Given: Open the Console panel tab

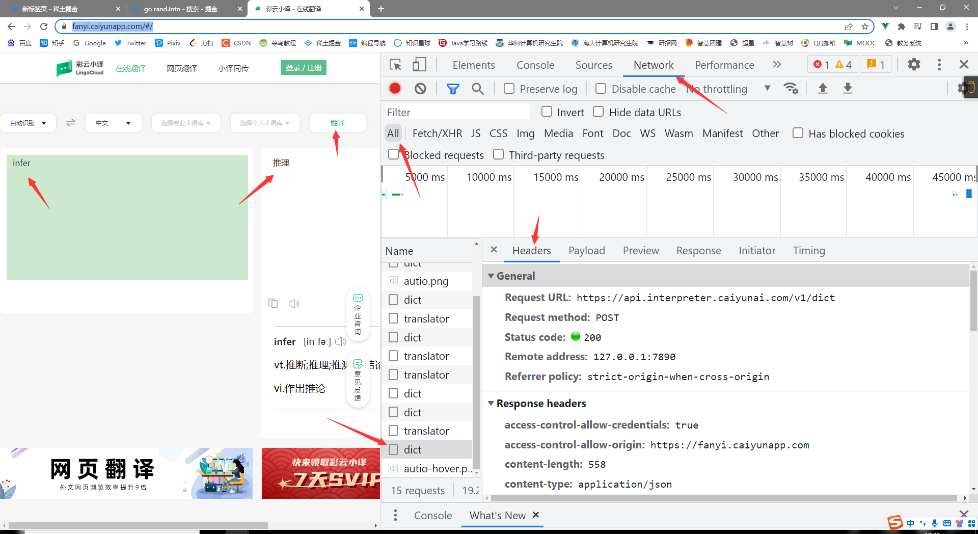Looking at the screenshot, I should (535, 65).
